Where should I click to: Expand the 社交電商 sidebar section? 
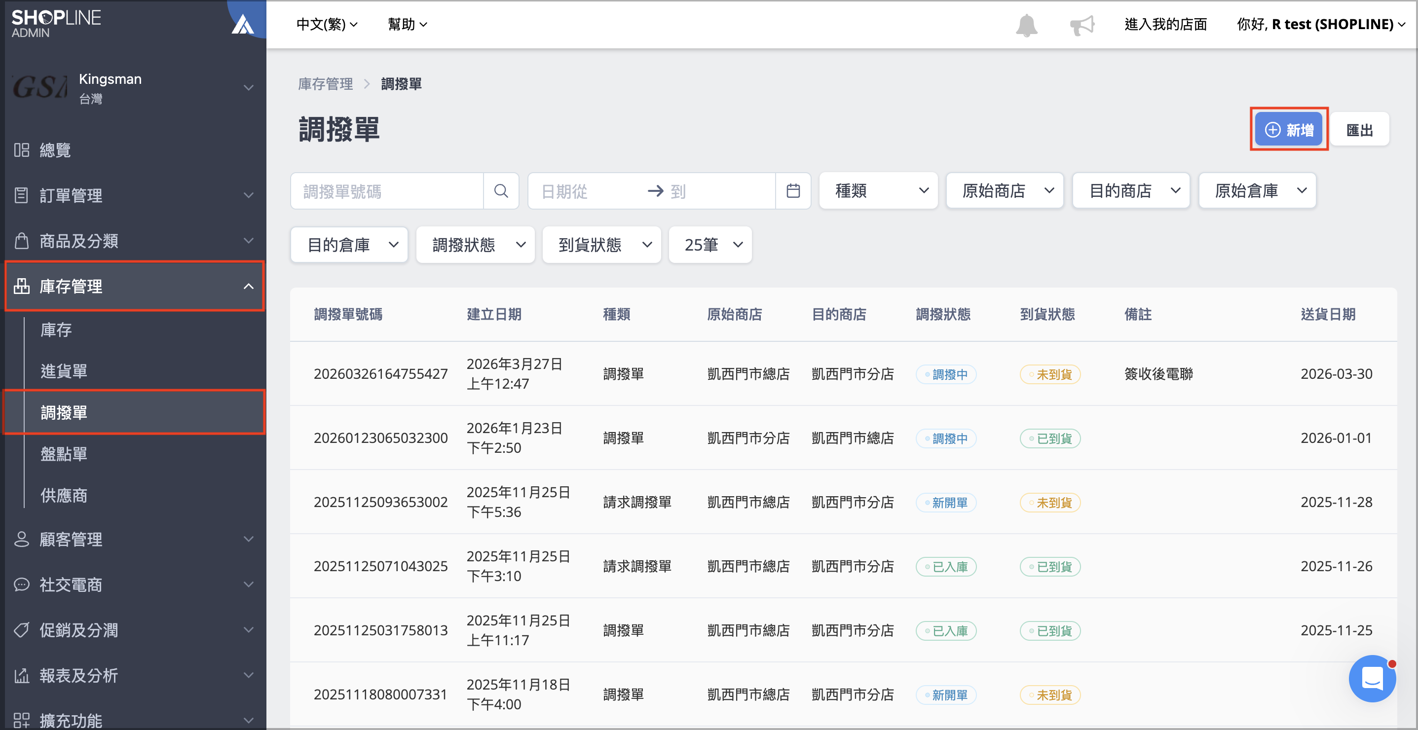249,584
